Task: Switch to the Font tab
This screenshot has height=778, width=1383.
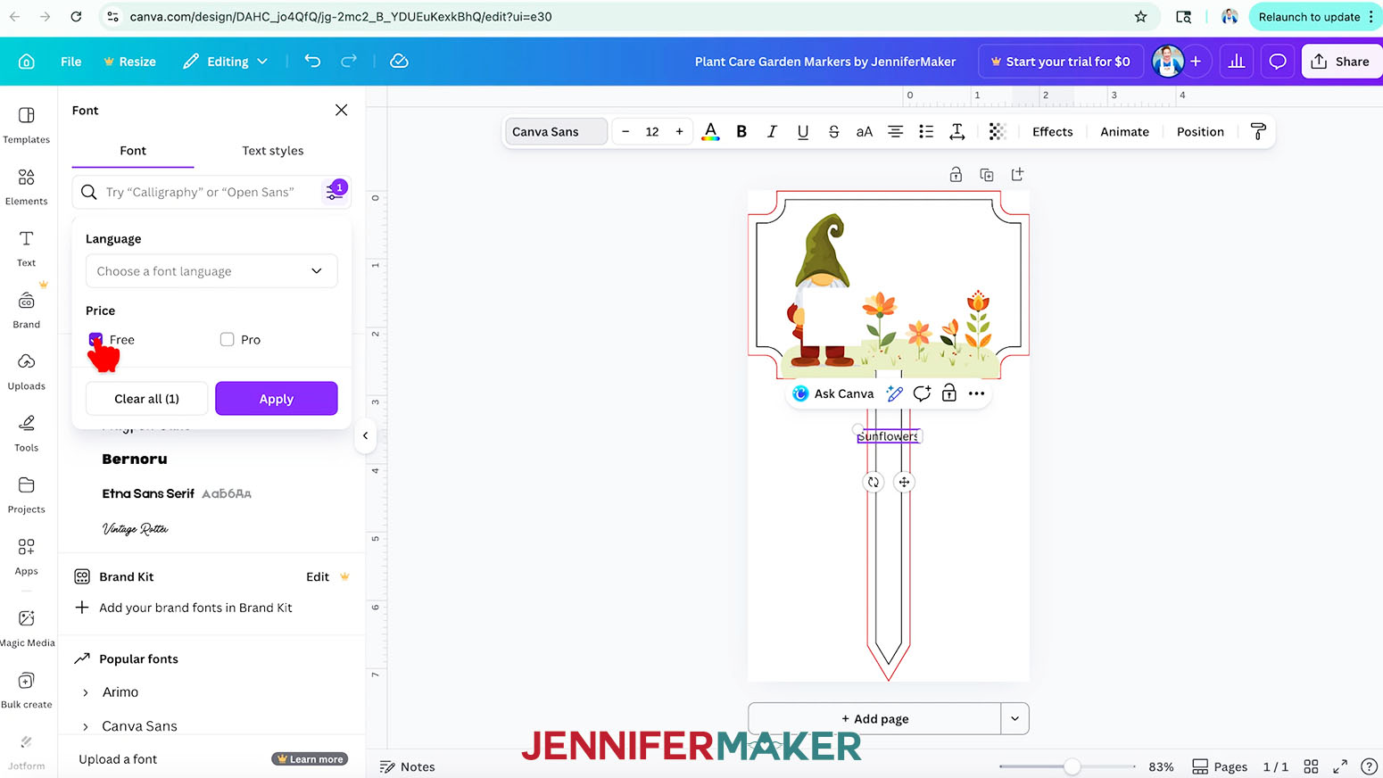Action: pyautogui.click(x=133, y=151)
